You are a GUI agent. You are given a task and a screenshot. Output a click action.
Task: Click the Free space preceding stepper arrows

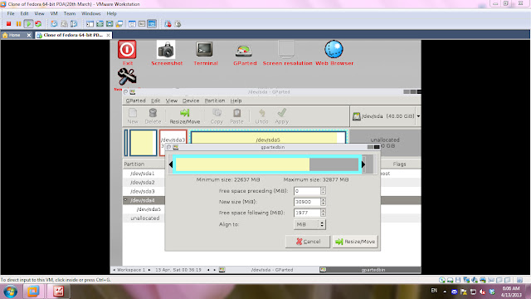(323, 191)
